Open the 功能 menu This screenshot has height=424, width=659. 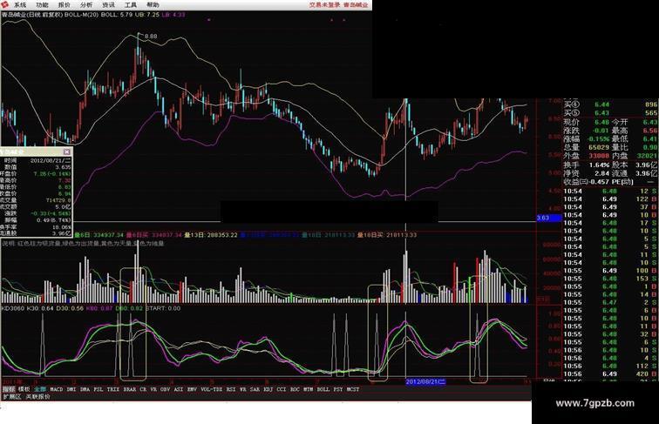tap(42, 5)
